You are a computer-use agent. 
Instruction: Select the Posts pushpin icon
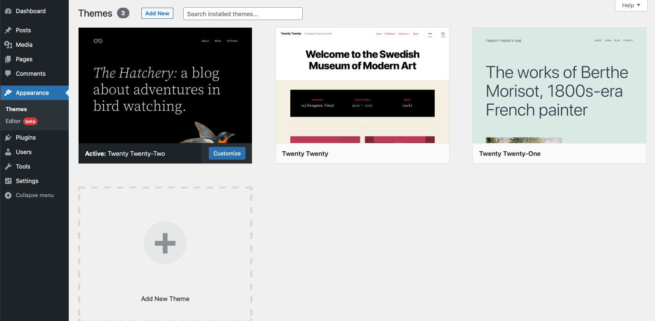pyautogui.click(x=9, y=30)
